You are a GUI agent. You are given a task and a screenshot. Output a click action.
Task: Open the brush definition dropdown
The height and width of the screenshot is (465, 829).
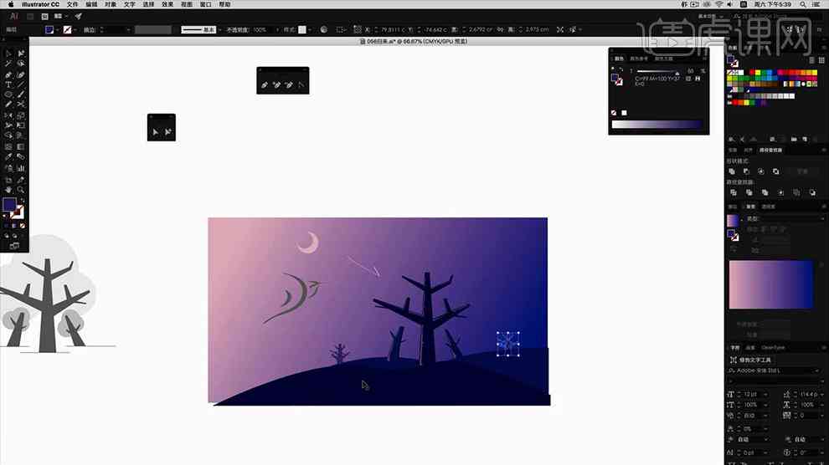pyautogui.click(x=219, y=29)
